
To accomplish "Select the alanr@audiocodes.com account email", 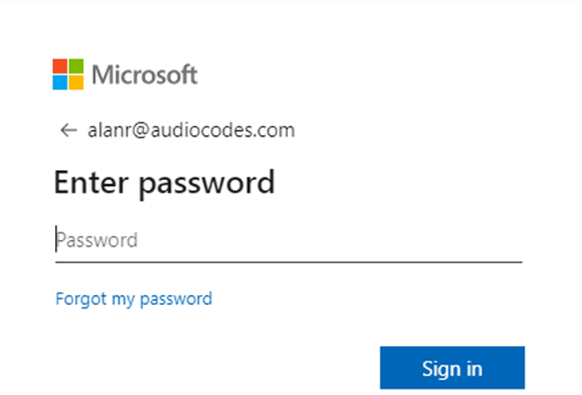I will (190, 130).
